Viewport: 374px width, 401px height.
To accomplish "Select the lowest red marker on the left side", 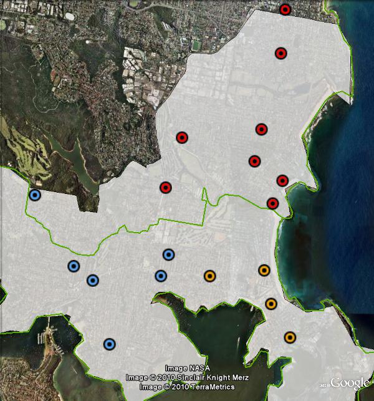I will coord(165,187).
